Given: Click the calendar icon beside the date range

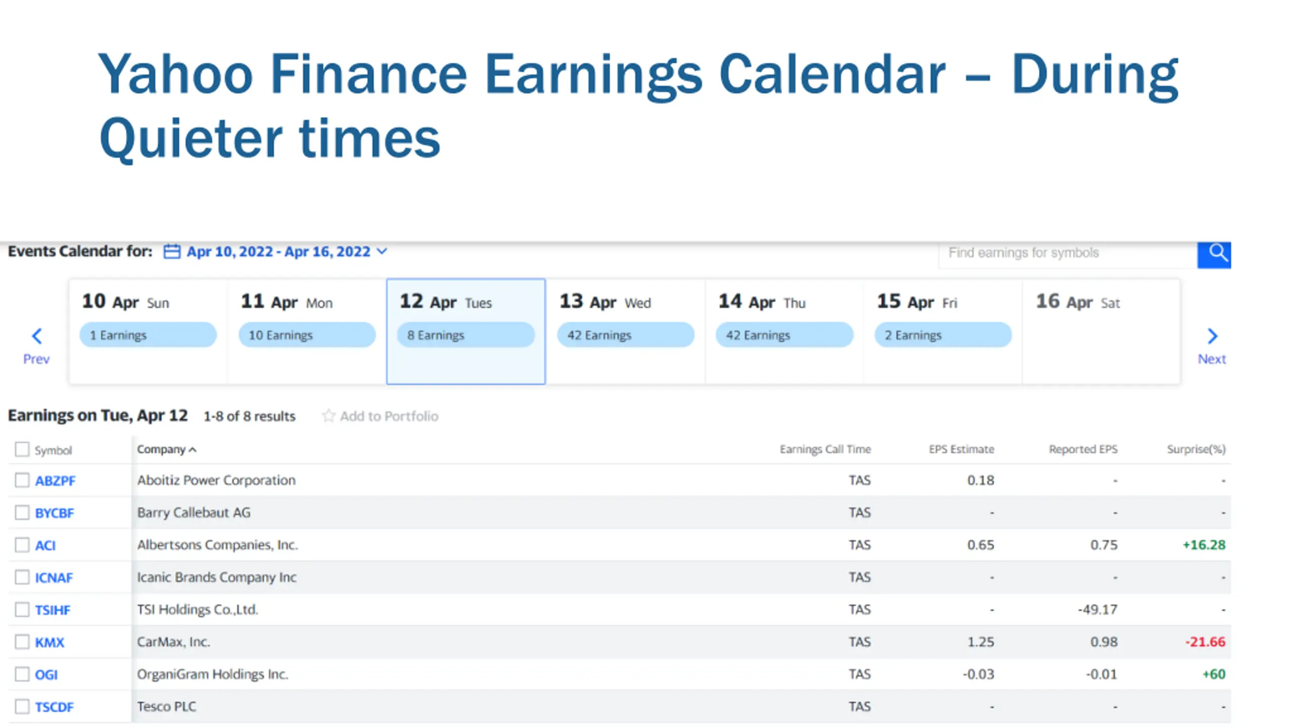Looking at the screenshot, I should (172, 251).
